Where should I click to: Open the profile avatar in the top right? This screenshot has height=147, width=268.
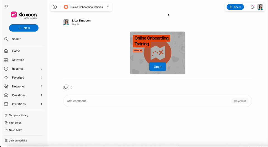click(260, 7)
